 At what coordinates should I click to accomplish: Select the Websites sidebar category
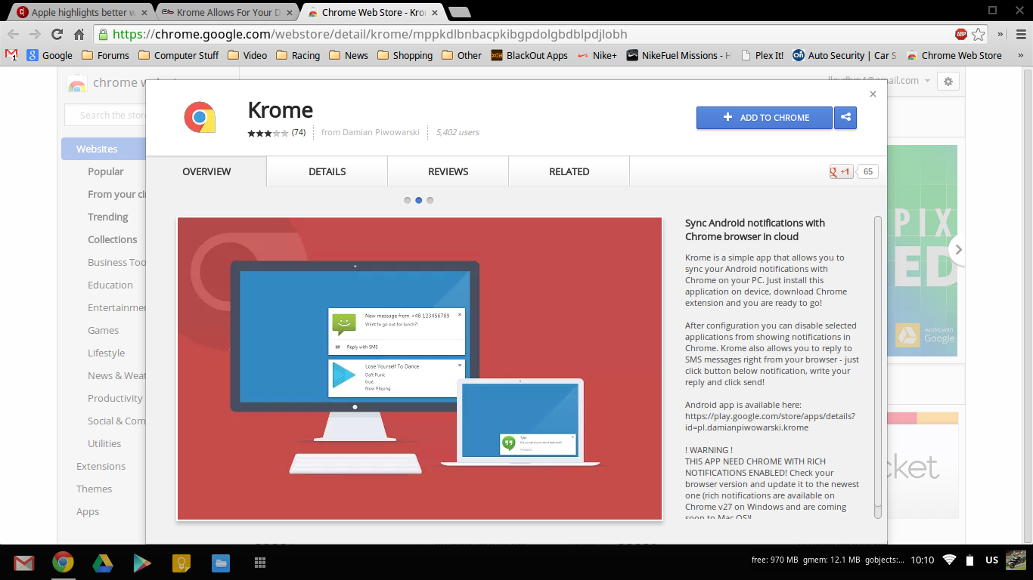pyautogui.click(x=104, y=149)
